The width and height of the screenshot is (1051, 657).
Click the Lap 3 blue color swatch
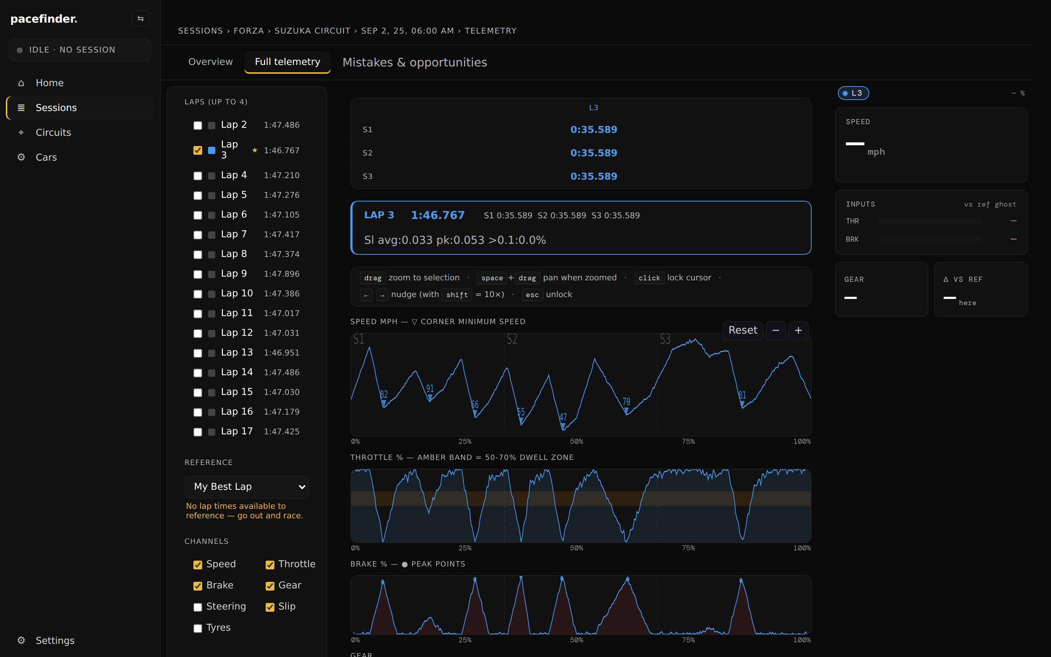(x=212, y=150)
